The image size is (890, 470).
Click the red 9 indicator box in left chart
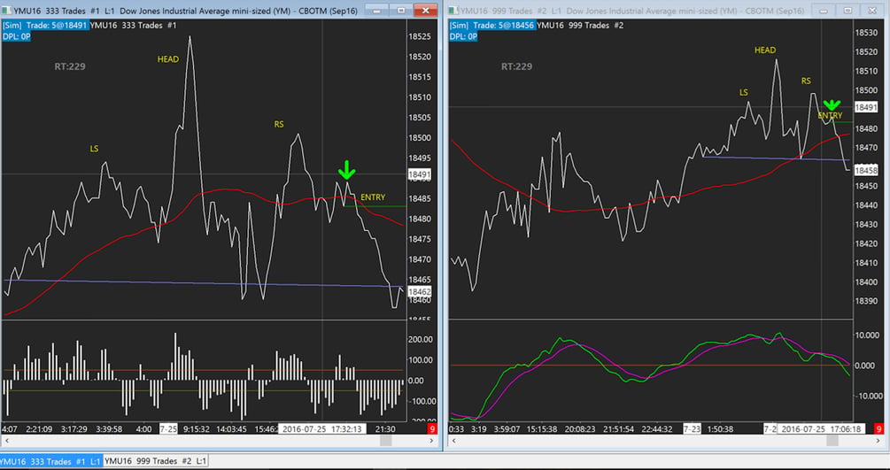(x=432, y=429)
